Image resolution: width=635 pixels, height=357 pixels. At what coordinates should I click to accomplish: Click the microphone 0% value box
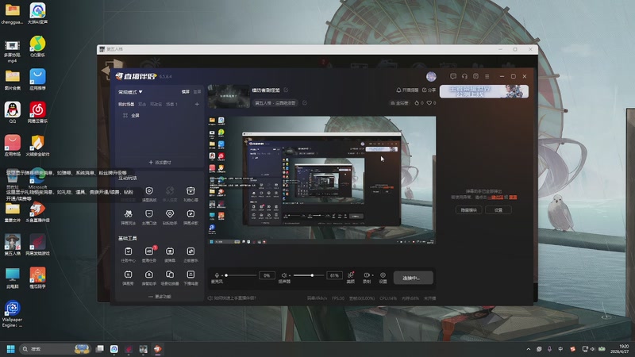267,275
